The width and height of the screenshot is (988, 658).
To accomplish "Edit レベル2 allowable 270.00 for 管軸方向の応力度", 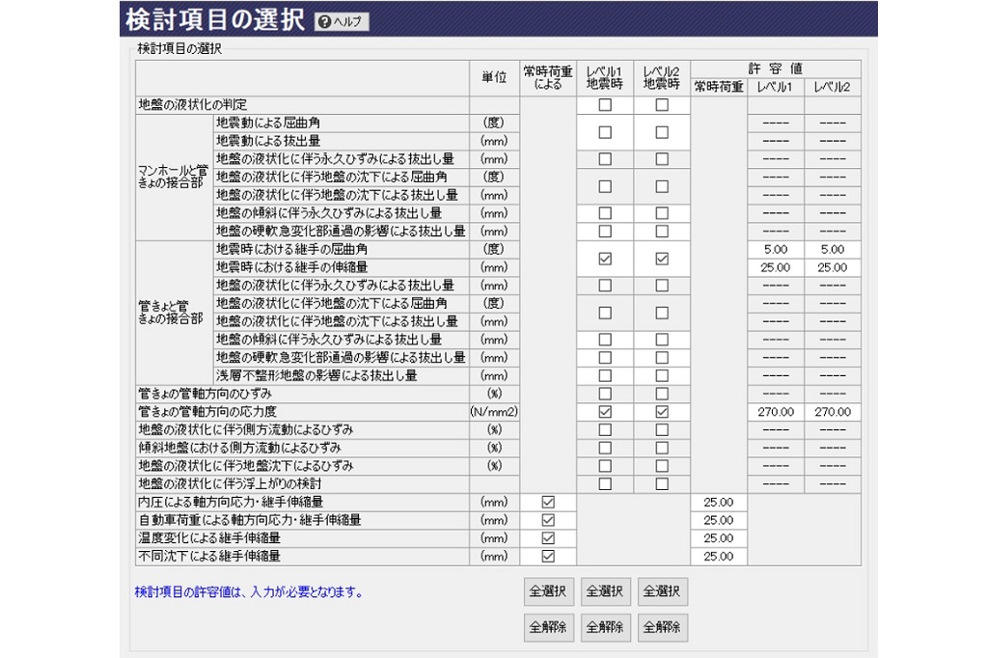I will (x=833, y=412).
